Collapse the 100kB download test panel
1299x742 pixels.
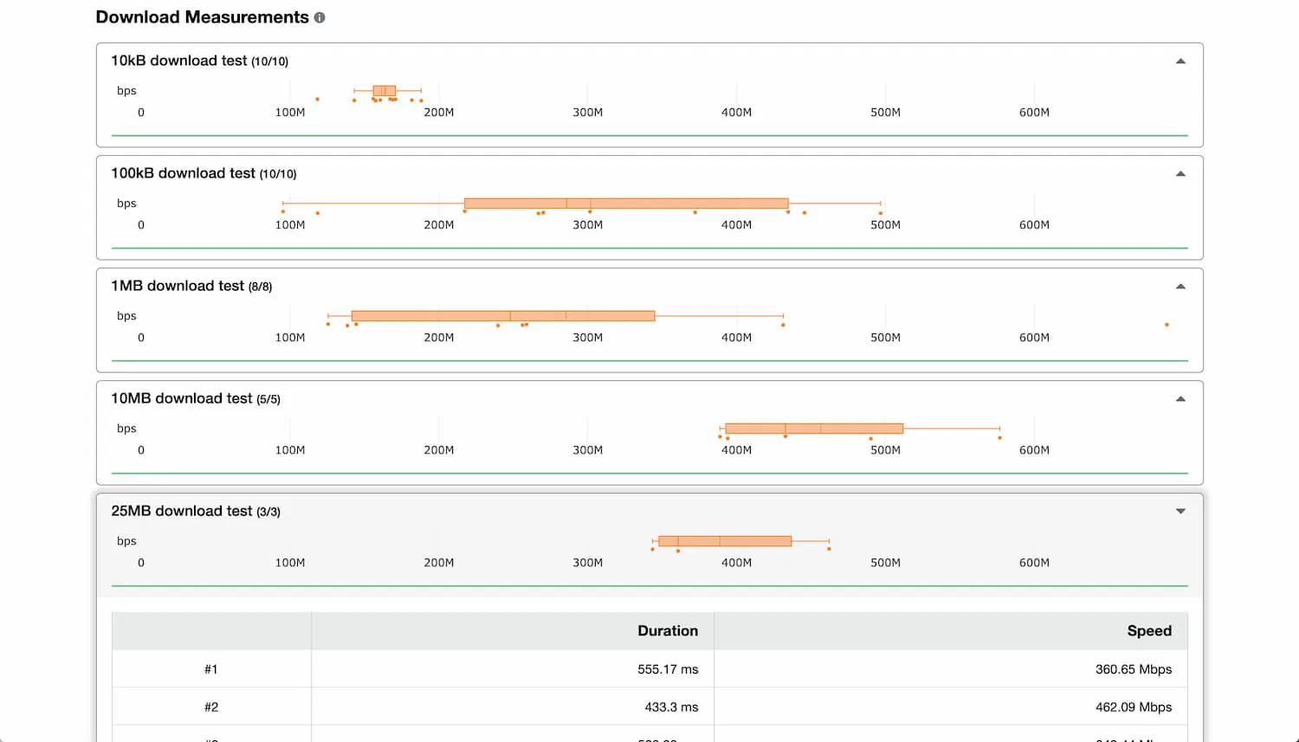1180,173
